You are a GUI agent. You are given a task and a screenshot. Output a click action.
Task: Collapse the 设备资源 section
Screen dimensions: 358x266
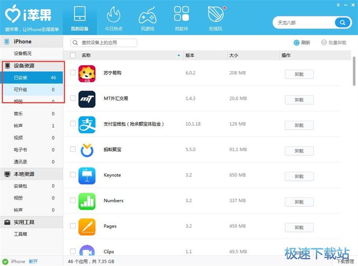pyautogui.click(x=32, y=66)
